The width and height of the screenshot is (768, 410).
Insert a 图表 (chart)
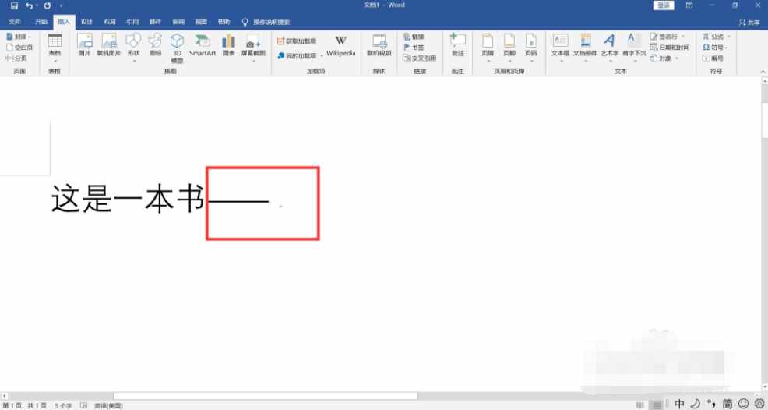tap(228, 44)
